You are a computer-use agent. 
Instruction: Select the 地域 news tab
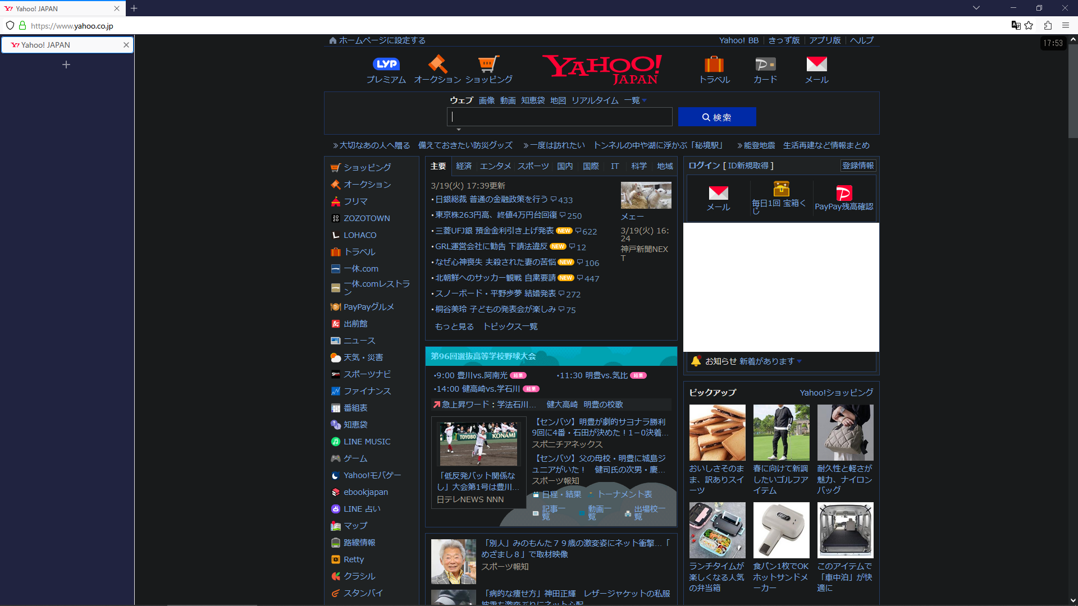pos(665,166)
